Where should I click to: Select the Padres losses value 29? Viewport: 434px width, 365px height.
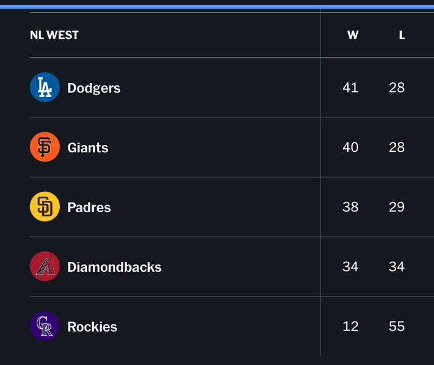(x=397, y=207)
